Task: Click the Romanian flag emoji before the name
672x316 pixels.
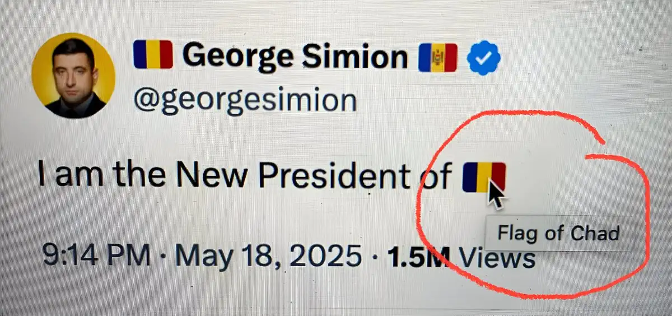Action: 153,55
